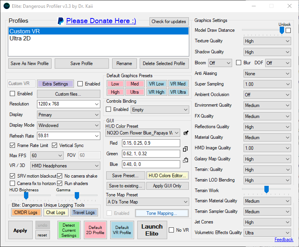The width and height of the screenshot is (299, 247).
Task: Open Travel Logs
Action: 84,212
